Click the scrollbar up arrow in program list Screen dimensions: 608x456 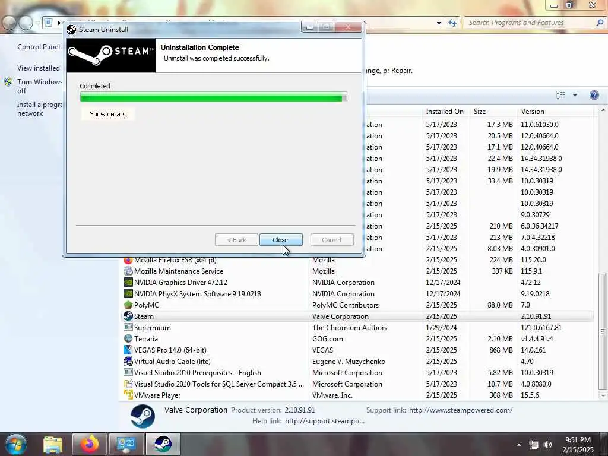point(603,110)
